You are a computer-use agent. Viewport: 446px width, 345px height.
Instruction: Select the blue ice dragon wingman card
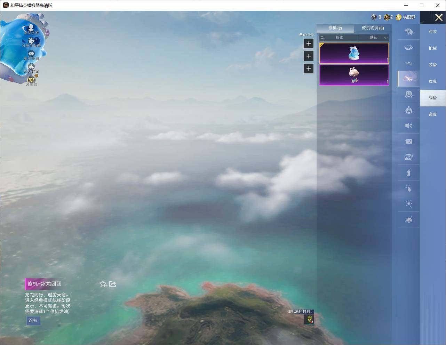[x=354, y=53]
